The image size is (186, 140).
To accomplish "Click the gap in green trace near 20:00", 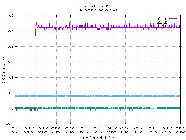I will [153, 108].
